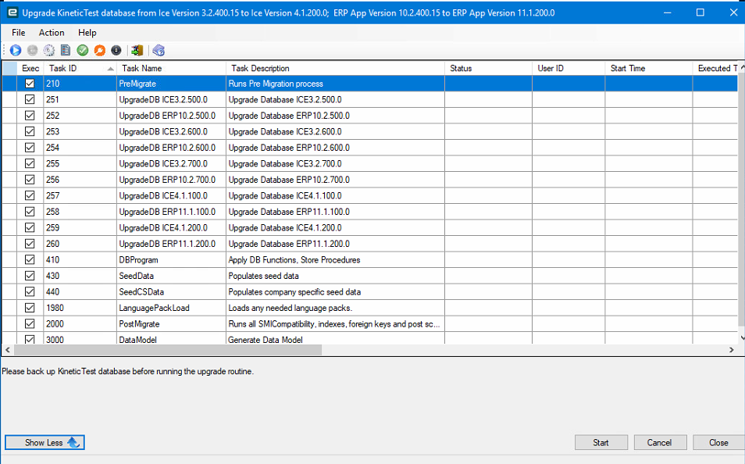Click the Epicor app icon in title bar
745x464 pixels.
(x=12, y=12)
